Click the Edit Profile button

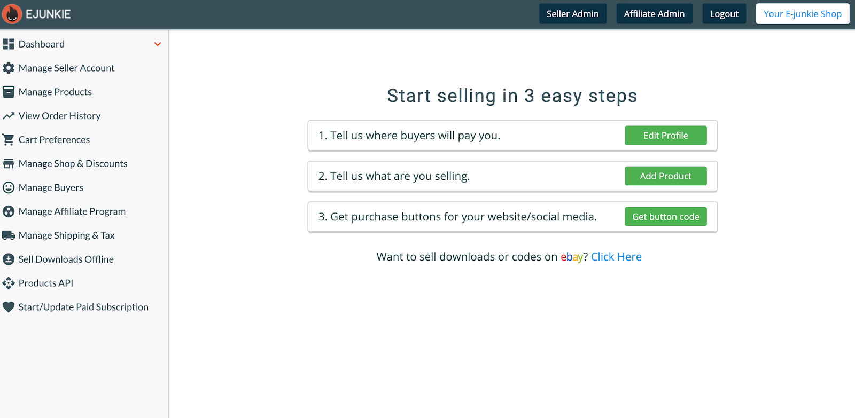click(x=665, y=135)
